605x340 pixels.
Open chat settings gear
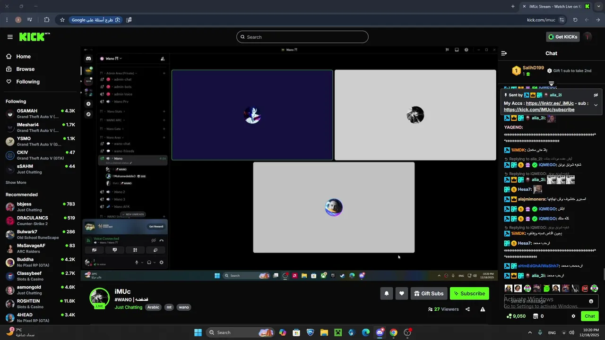click(x=573, y=316)
